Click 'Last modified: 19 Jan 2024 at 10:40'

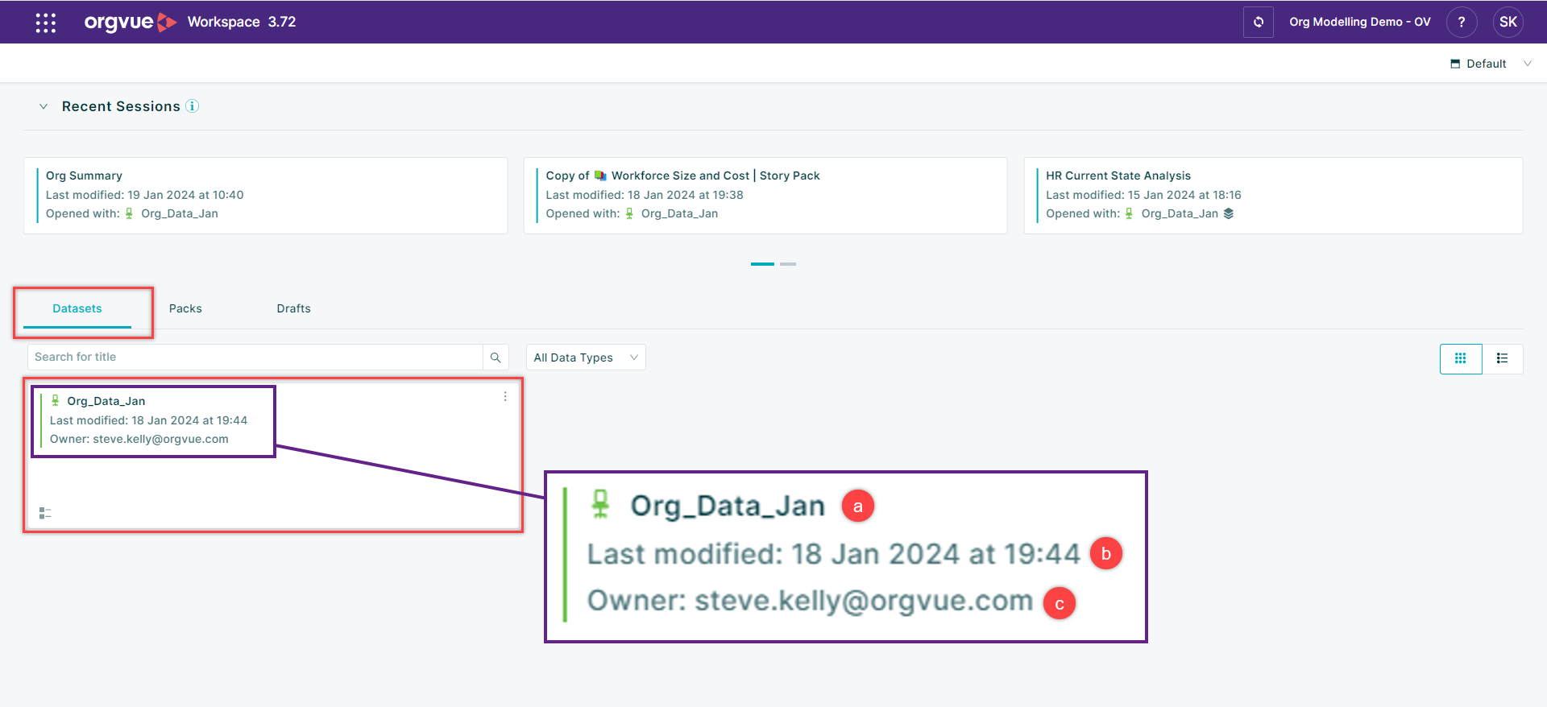[144, 195]
